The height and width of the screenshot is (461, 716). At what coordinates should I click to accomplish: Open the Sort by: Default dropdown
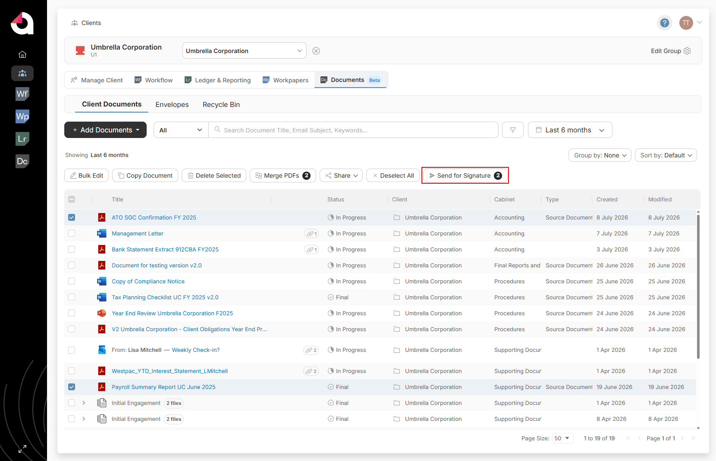(x=666, y=155)
